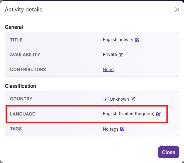Click the No tags text
This screenshot has width=184, height=163.
pos(111,129)
